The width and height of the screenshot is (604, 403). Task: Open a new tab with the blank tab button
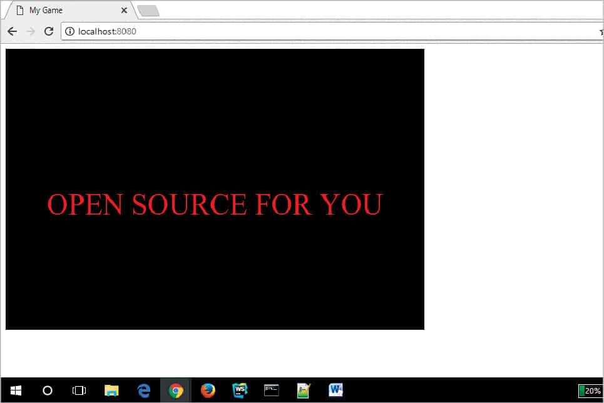pyautogui.click(x=149, y=11)
